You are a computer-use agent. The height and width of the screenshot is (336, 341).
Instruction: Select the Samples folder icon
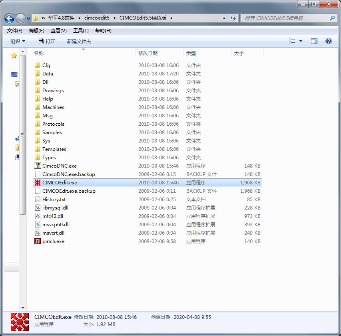[x=38, y=132]
